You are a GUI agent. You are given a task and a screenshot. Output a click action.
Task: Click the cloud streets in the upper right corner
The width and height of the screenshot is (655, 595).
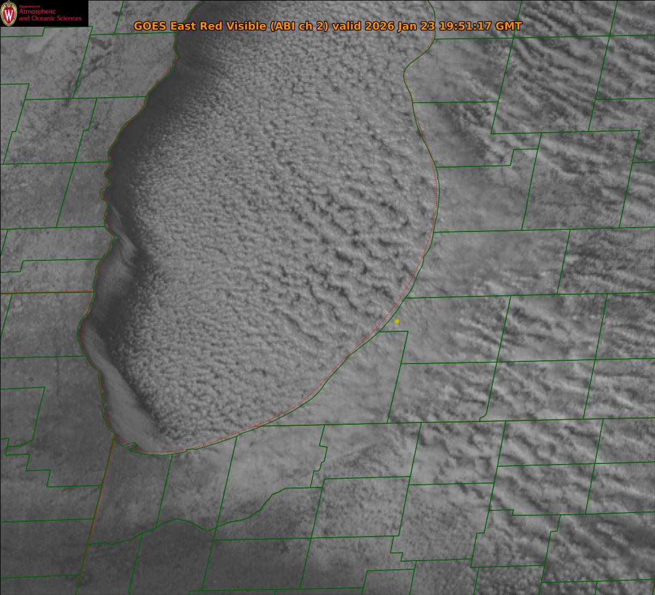573,66
